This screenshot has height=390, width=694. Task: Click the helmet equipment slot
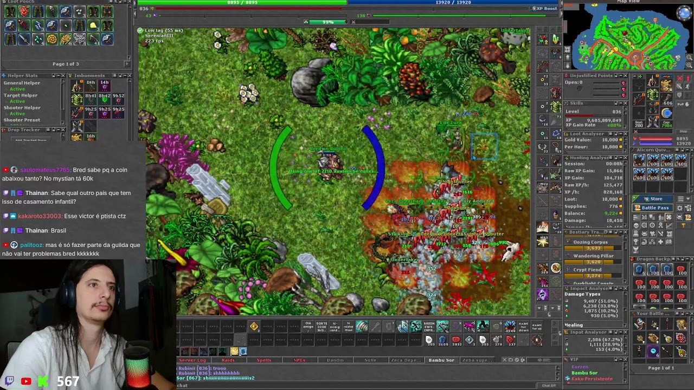[x=653, y=80]
